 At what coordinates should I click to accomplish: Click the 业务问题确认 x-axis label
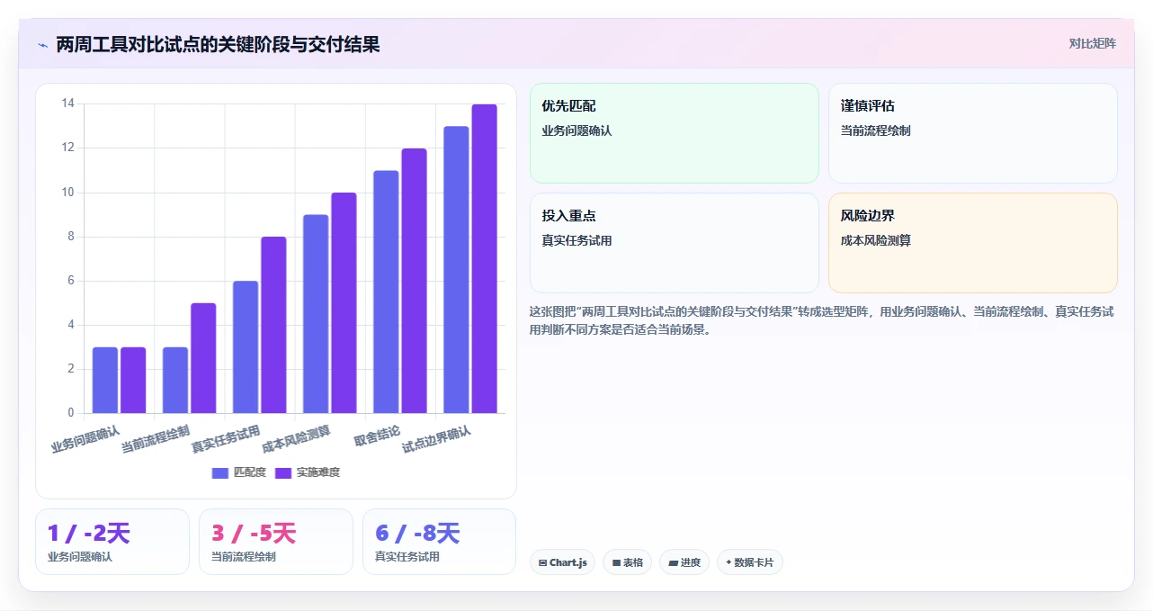coord(85,438)
